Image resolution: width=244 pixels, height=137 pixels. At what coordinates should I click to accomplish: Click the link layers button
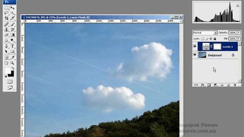[196, 85]
